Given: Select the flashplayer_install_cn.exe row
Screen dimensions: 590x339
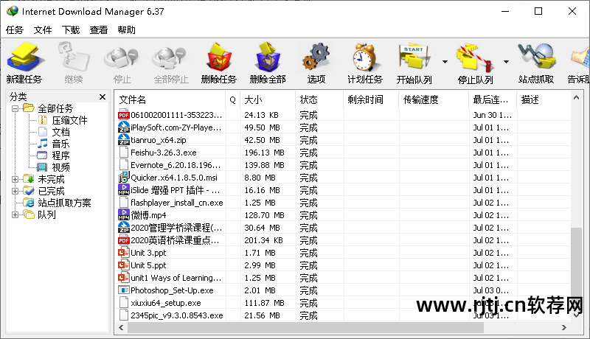Looking at the screenshot, I should [342, 203].
